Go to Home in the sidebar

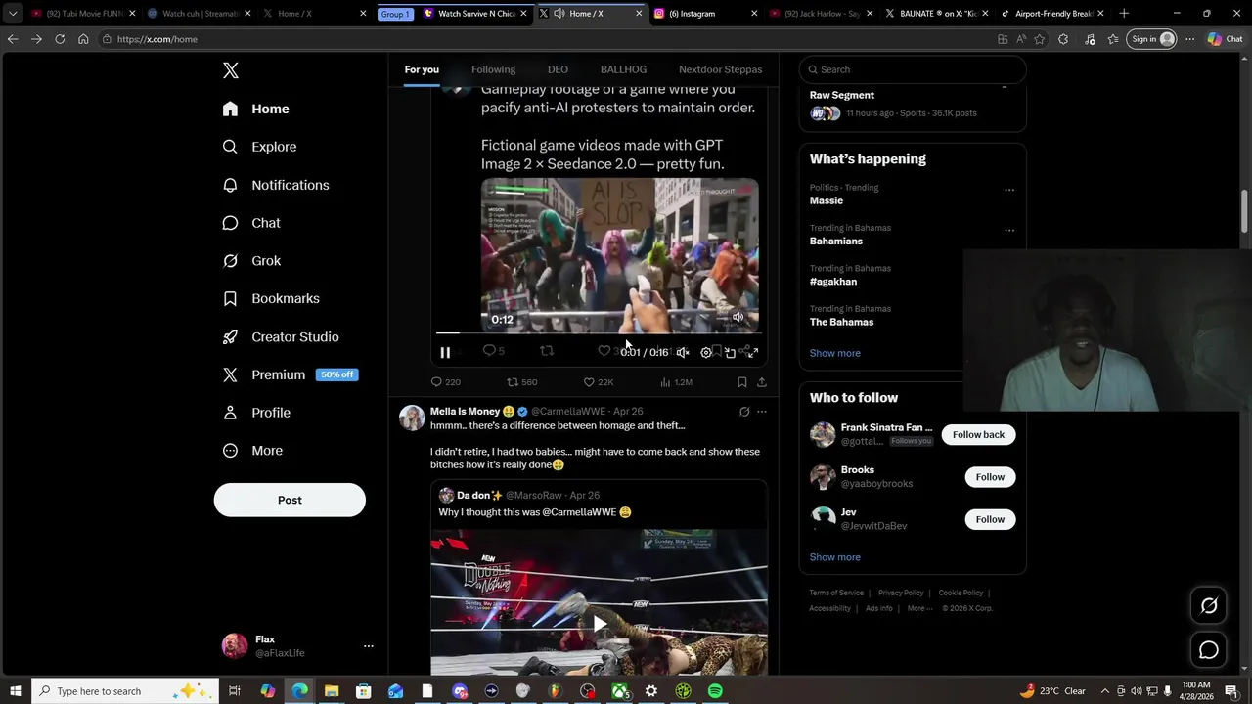[x=256, y=109]
